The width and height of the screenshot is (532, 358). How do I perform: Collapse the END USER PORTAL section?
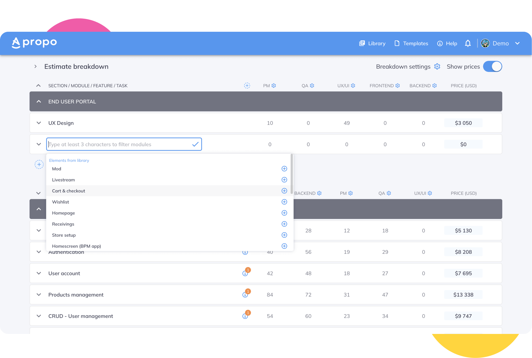tap(39, 102)
